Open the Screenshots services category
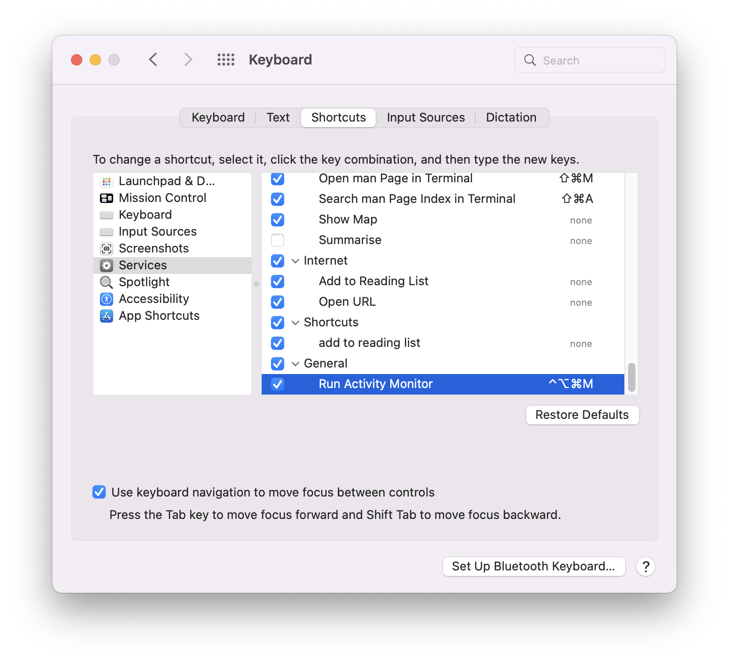 [x=154, y=248]
